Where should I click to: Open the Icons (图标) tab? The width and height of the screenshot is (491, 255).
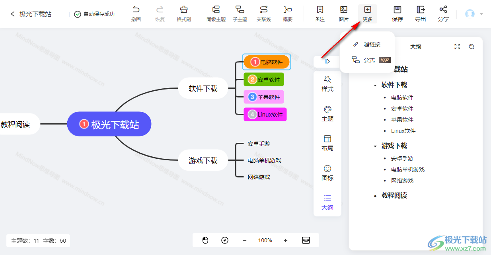pos(327,173)
